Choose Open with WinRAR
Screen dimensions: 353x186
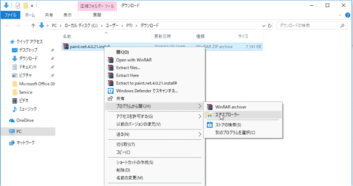[x=134, y=60]
